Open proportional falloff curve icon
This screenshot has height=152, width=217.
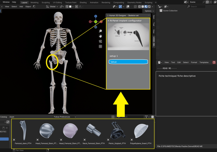[x=81, y=6]
